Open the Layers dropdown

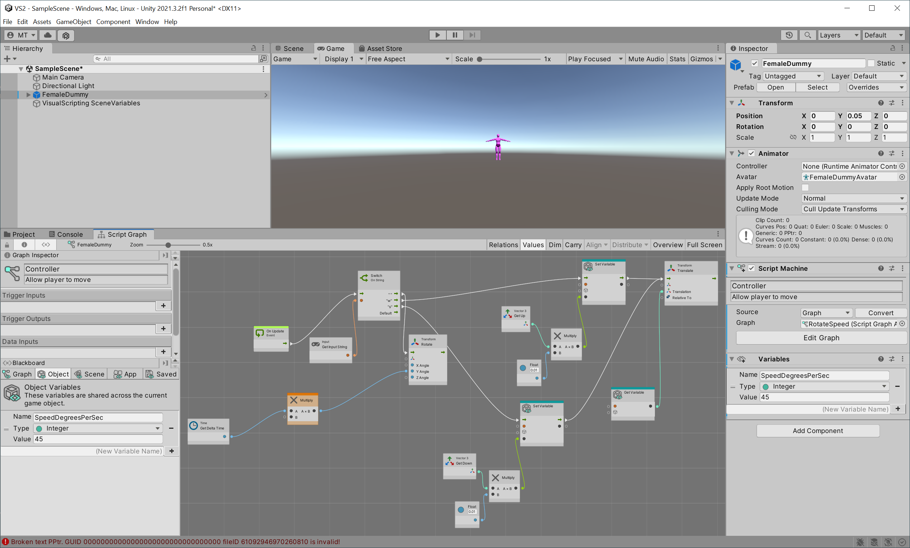(x=838, y=35)
